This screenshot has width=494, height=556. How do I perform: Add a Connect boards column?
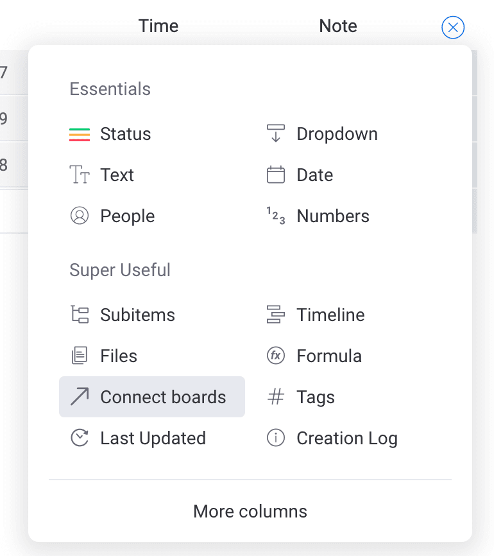coord(152,397)
